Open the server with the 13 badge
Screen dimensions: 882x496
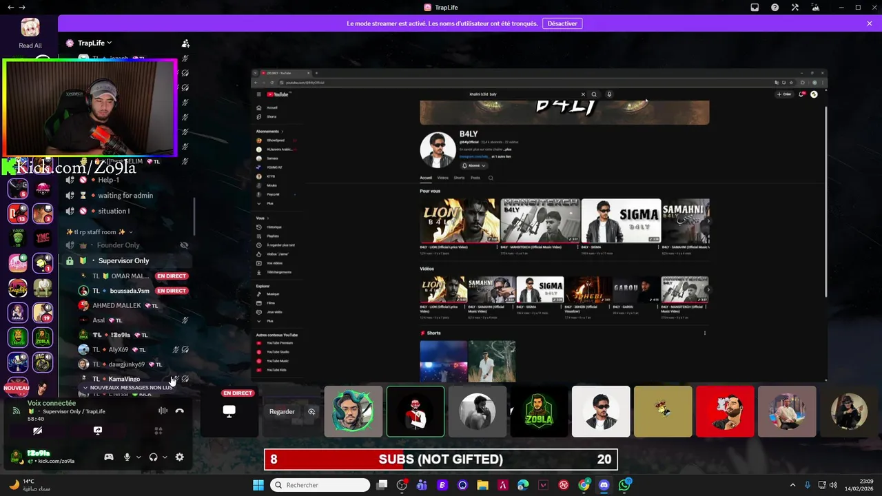[x=17, y=214]
